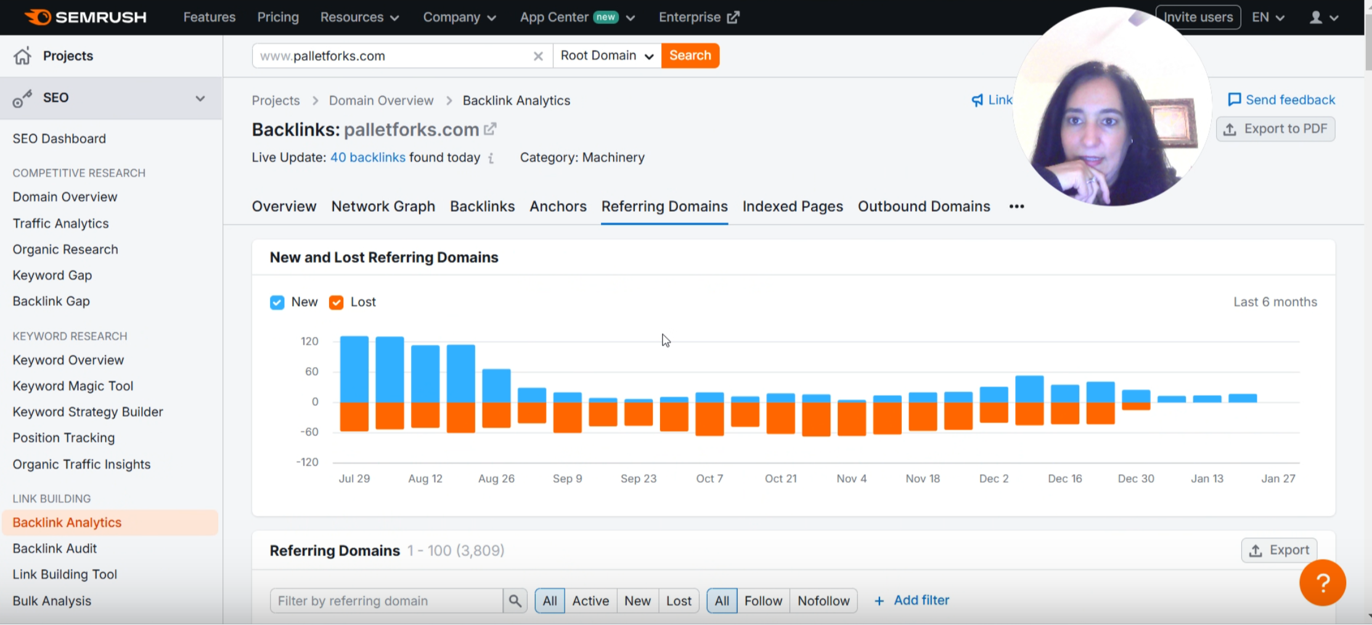Select the New filter toggle

pyautogui.click(x=637, y=600)
